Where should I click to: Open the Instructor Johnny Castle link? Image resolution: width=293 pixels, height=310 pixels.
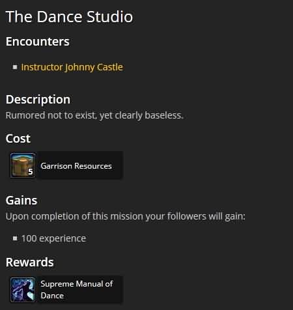72,67
